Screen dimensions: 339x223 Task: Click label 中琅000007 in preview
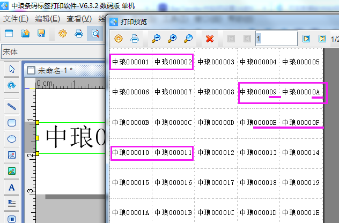173,92
